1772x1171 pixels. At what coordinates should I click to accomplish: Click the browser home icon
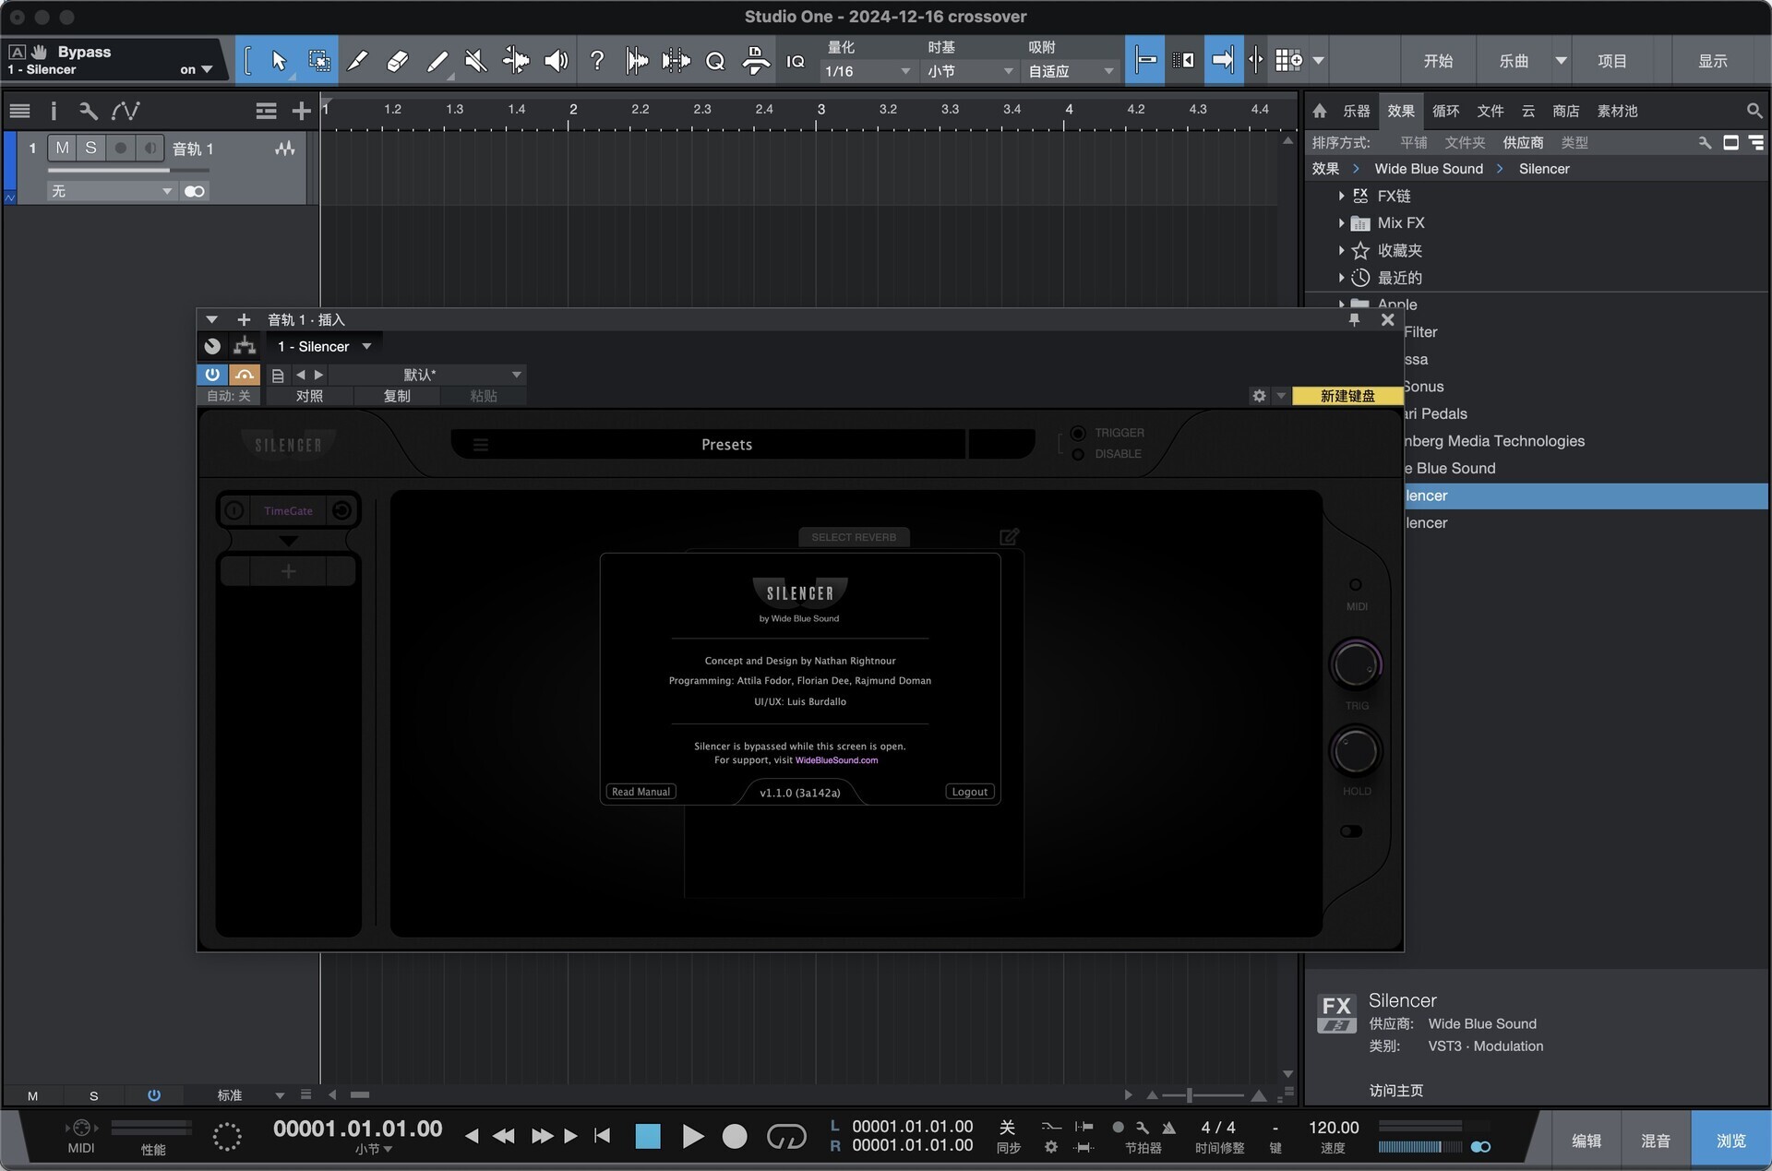click(x=1320, y=111)
